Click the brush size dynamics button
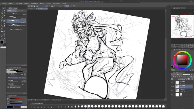194x109 pixels. pyautogui.click(x=25, y=74)
